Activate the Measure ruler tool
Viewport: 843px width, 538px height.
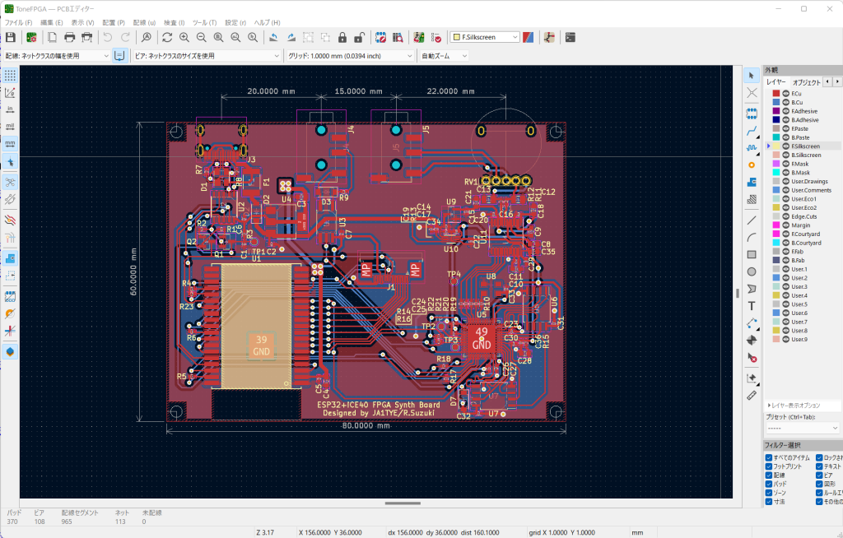coord(752,395)
